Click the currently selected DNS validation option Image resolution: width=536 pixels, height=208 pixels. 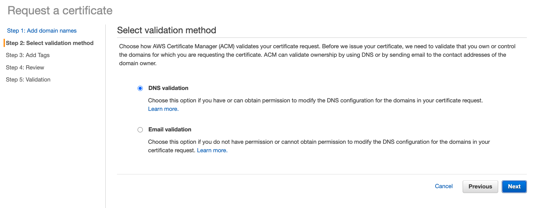140,88
